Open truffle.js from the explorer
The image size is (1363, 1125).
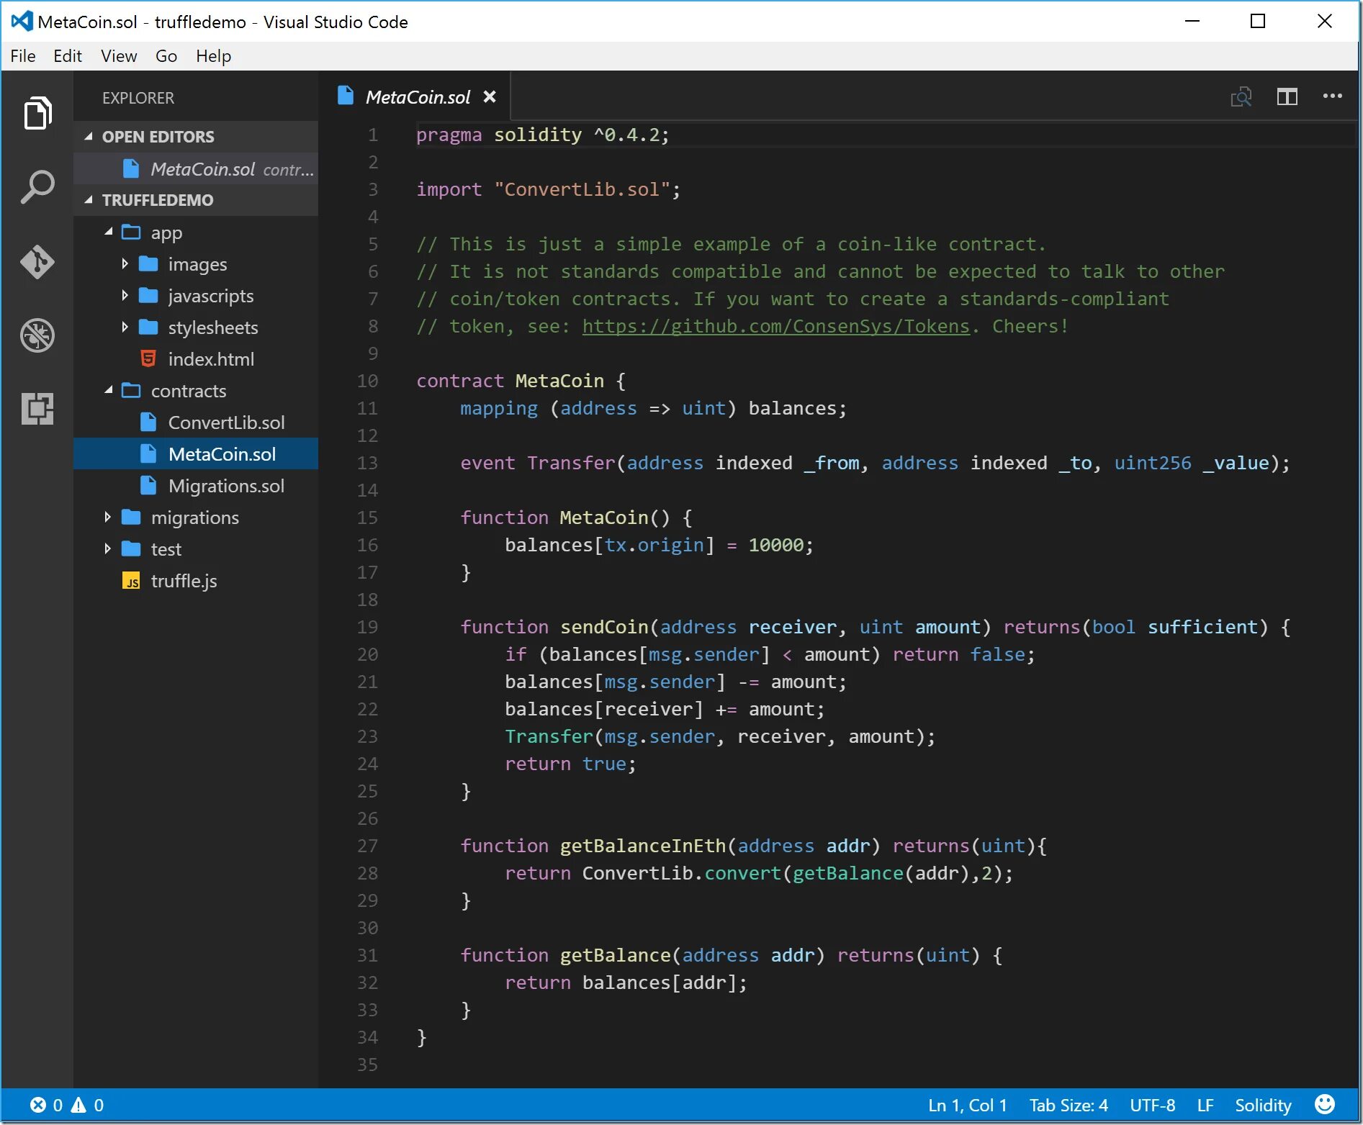[x=196, y=580]
